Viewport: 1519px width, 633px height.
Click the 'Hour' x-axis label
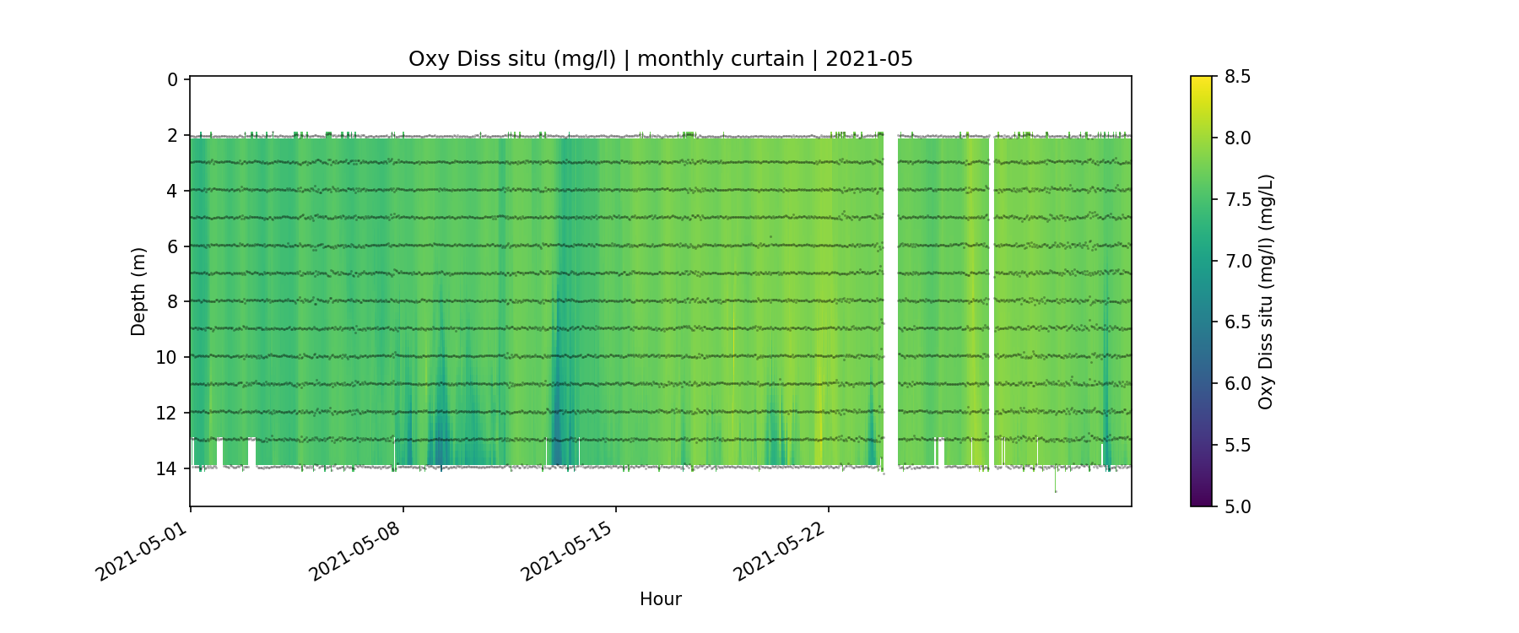[x=660, y=599]
